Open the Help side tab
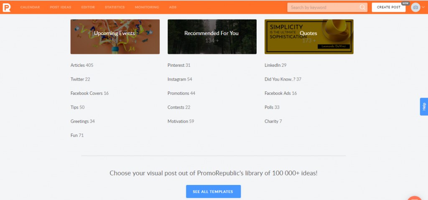Image resolution: width=428 pixels, height=200 pixels. click(x=424, y=106)
